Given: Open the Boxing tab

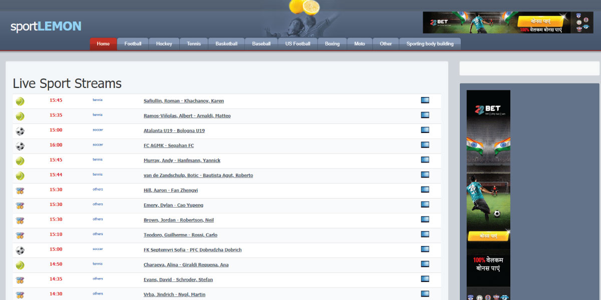Looking at the screenshot, I should (x=332, y=44).
